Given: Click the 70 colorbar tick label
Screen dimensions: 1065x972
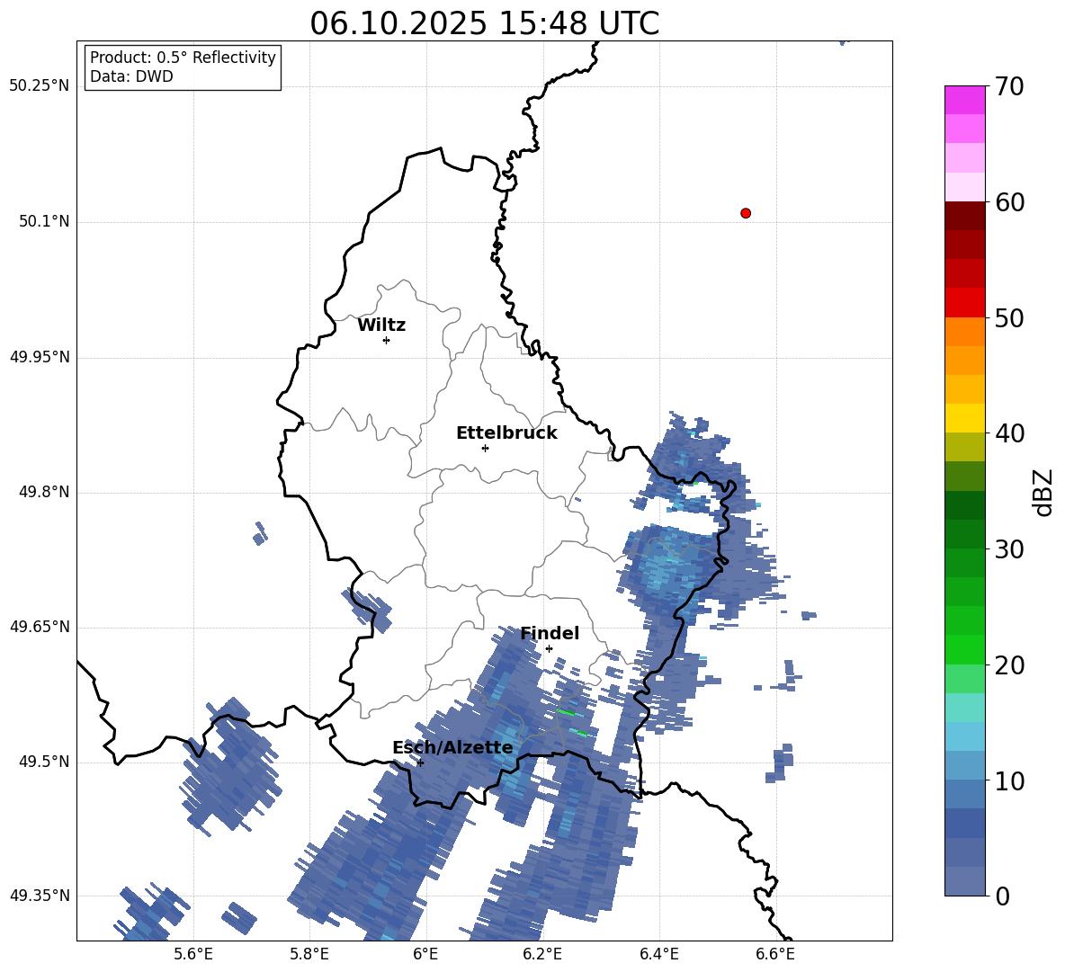Looking at the screenshot, I should [x=1008, y=86].
